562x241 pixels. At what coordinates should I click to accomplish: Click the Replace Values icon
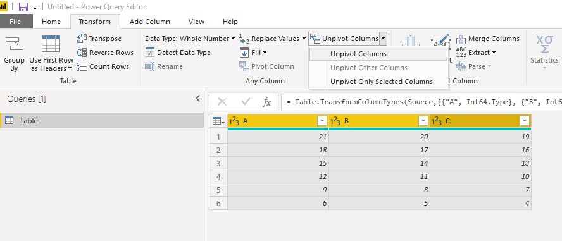click(244, 39)
